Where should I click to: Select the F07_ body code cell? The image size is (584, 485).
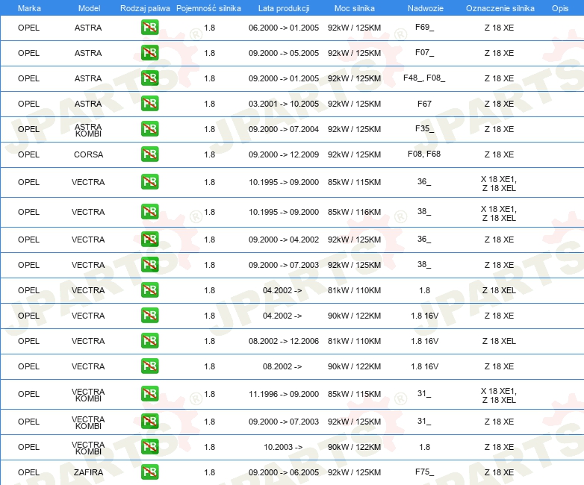click(425, 52)
